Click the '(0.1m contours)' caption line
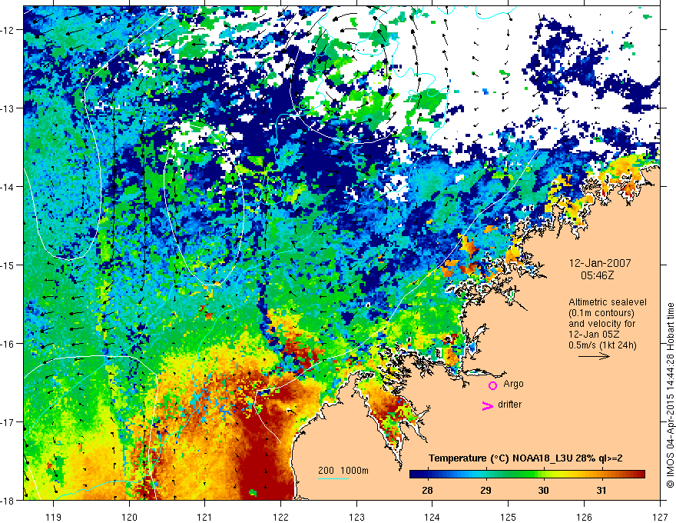Viewport: 676px width, 523px height. 601,313
